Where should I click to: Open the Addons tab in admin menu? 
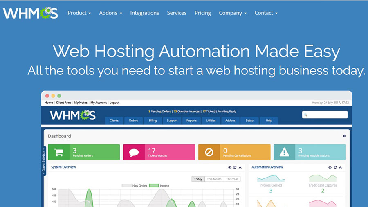tap(230, 121)
